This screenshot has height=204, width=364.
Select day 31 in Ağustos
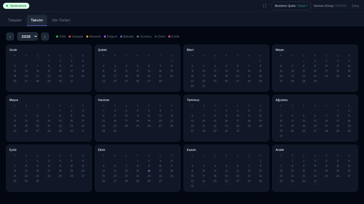(x=281, y=136)
